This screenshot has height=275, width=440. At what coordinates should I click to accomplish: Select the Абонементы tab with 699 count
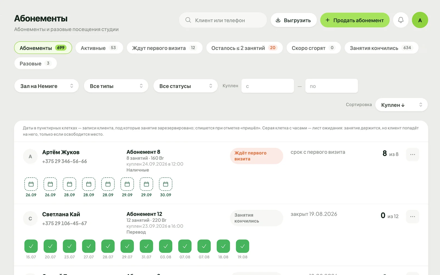[x=43, y=48]
